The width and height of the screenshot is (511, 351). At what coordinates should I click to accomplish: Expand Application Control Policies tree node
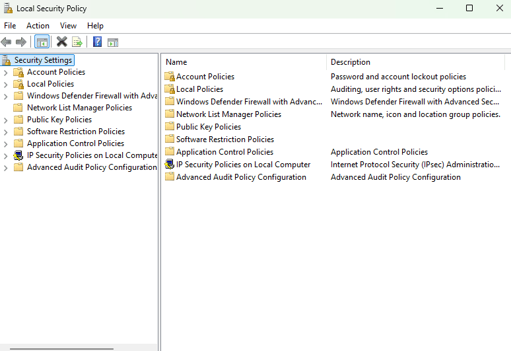[5, 144]
